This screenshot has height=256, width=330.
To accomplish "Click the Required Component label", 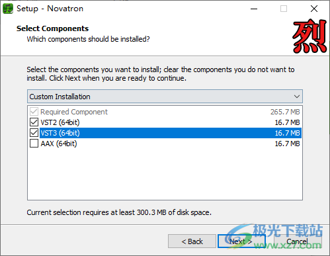I will coord(74,112).
